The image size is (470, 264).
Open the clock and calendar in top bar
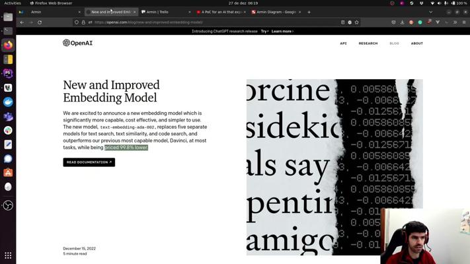coord(243,3)
